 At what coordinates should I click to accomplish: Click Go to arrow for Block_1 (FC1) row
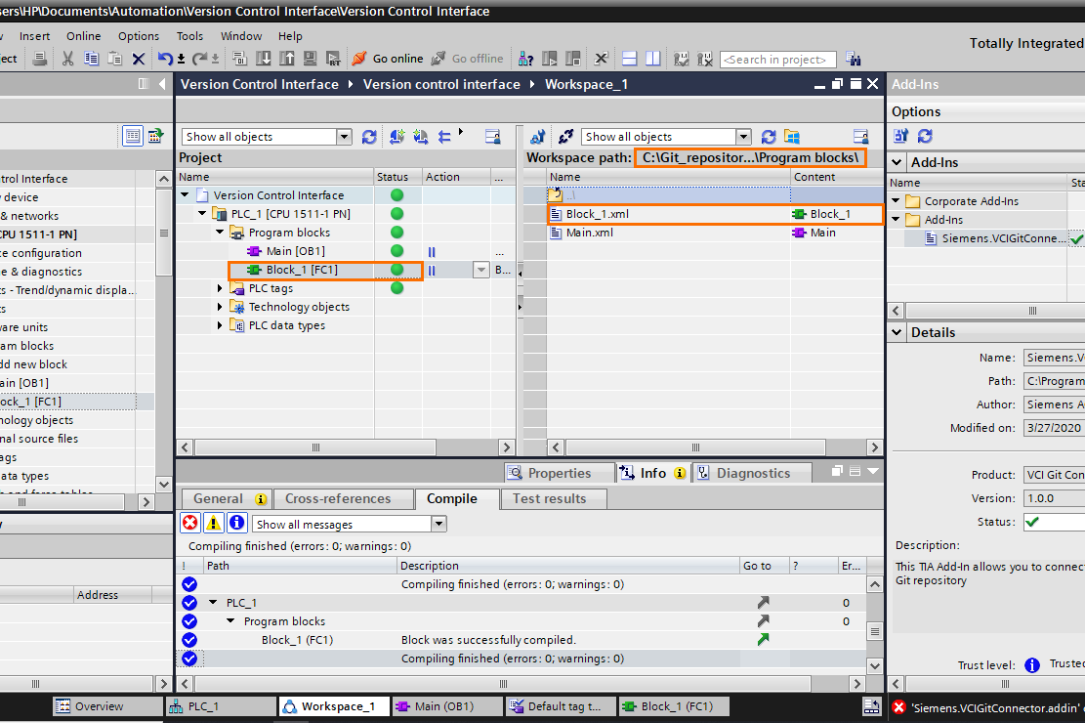pyautogui.click(x=764, y=640)
